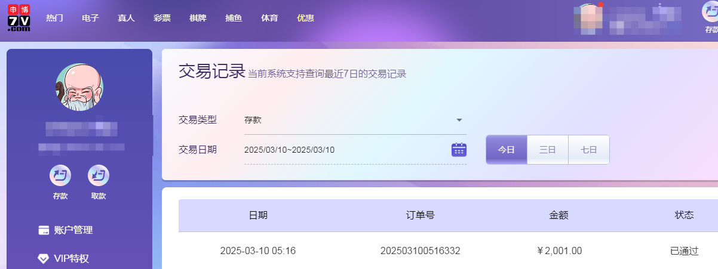
Task: Click the 日期 column header
Action: tap(258, 215)
